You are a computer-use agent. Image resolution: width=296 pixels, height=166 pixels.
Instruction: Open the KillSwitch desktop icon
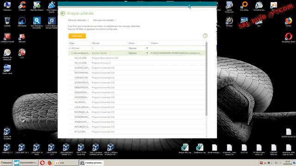[22, 38]
